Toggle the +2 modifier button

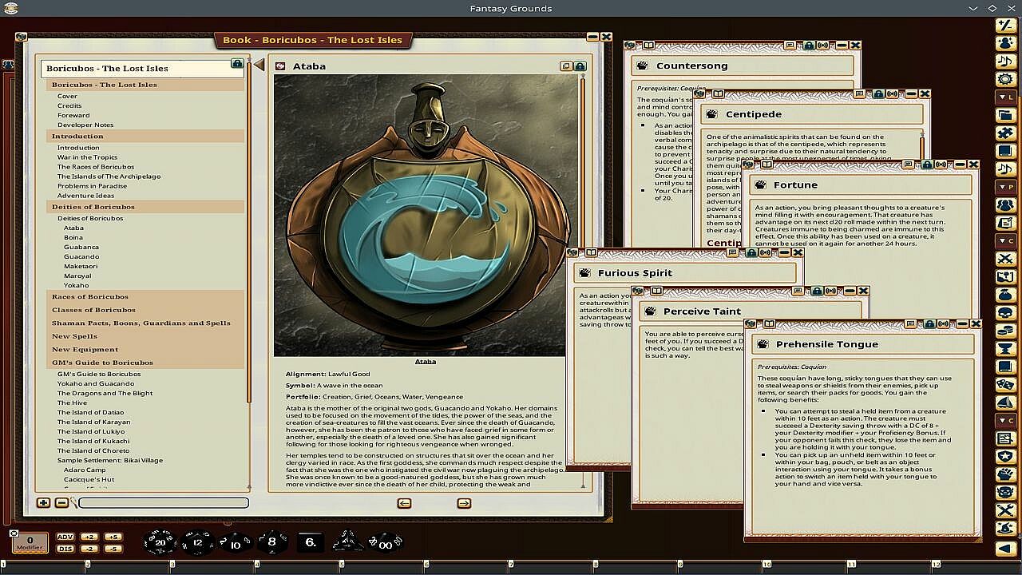[x=89, y=537]
